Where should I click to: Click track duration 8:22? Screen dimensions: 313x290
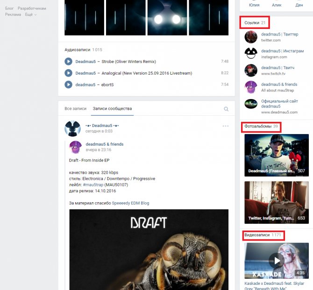click(225, 73)
